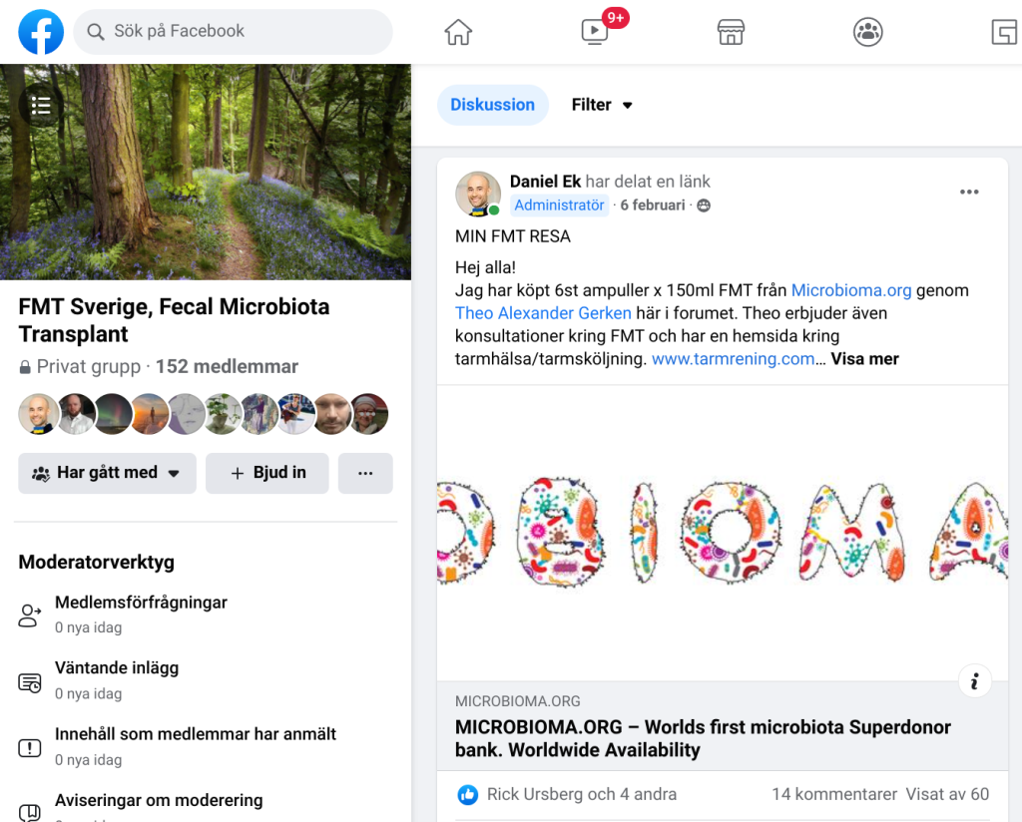Open the 'Har gått med' membership dropdown
1022x822 pixels.
pyautogui.click(x=107, y=473)
